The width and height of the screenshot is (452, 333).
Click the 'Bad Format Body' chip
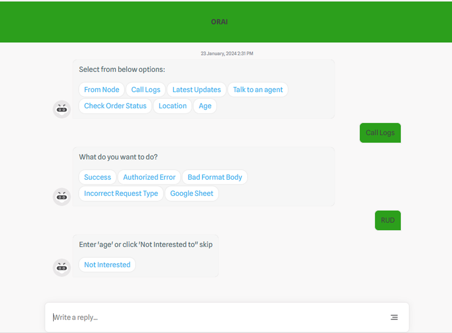click(x=215, y=177)
